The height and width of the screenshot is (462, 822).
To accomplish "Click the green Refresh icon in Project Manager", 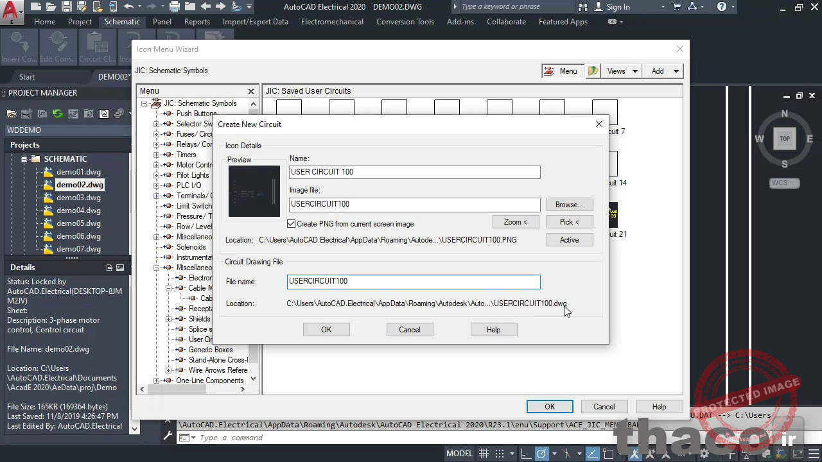I will [58, 114].
